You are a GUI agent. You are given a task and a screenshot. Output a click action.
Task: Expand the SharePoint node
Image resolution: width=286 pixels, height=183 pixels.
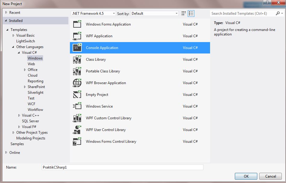[x=25, y=87]
